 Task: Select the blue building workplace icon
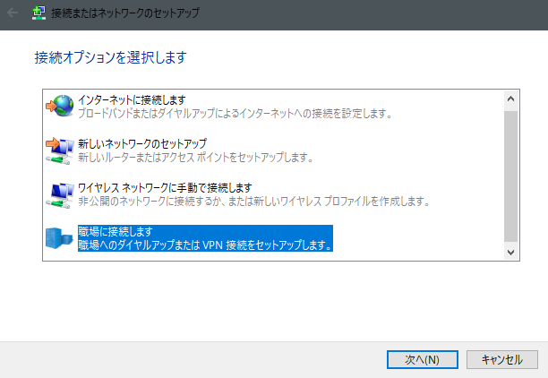pyautogui.click(x=59, y=238)
